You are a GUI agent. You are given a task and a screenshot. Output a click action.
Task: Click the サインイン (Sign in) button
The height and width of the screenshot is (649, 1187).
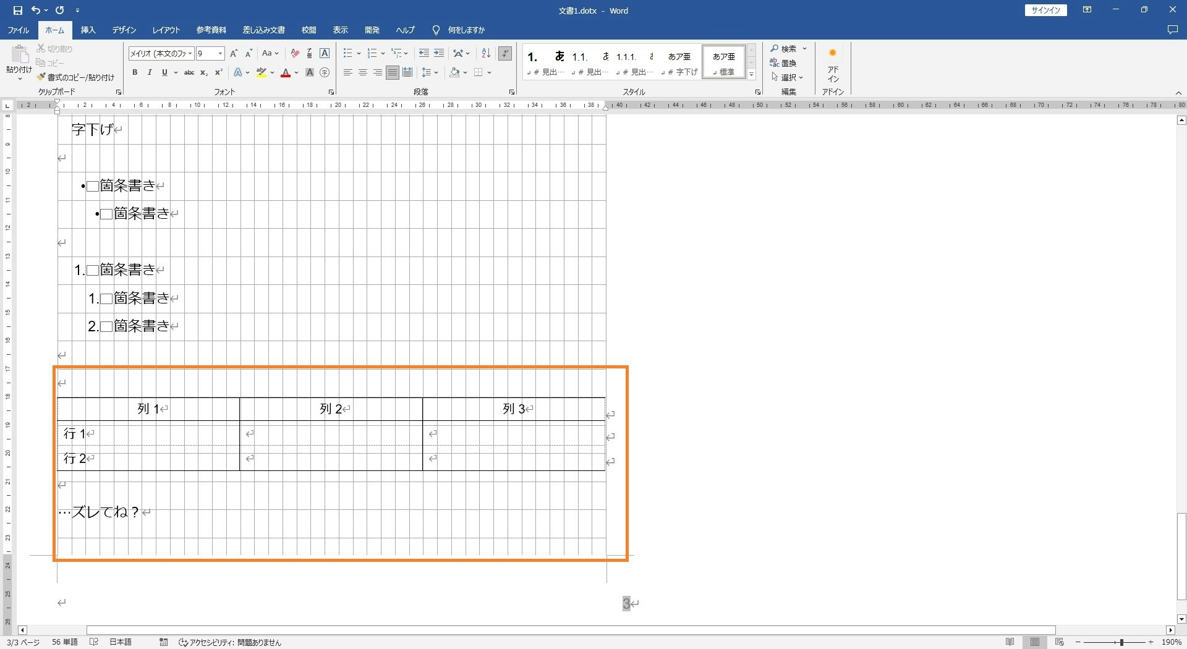tap(1045, 10)
